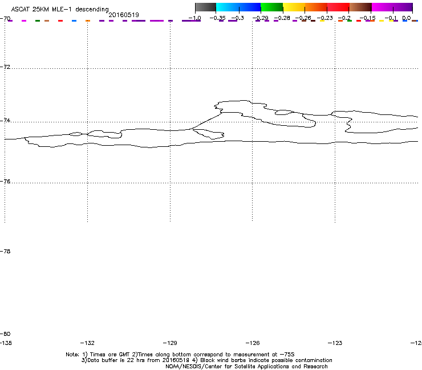Click the color bar label '-0.28'
The image size is (422, 370).
tap(282, 18)
